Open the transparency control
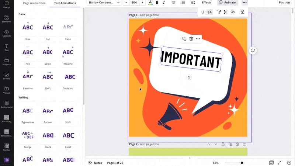Screen dimensions: 295x166 [226, 12]
